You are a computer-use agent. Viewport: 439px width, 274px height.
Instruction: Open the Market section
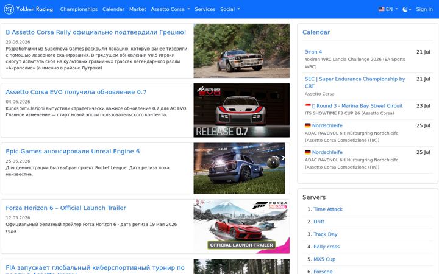[x=137, y=9]
